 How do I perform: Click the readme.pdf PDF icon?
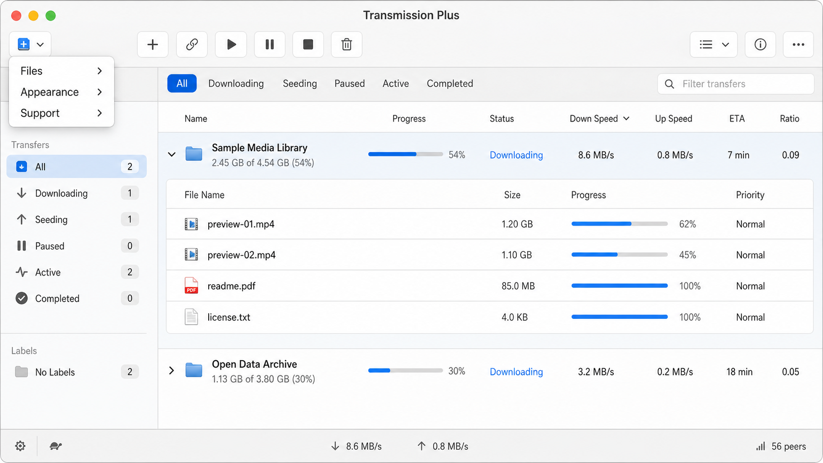pos(191,286)
